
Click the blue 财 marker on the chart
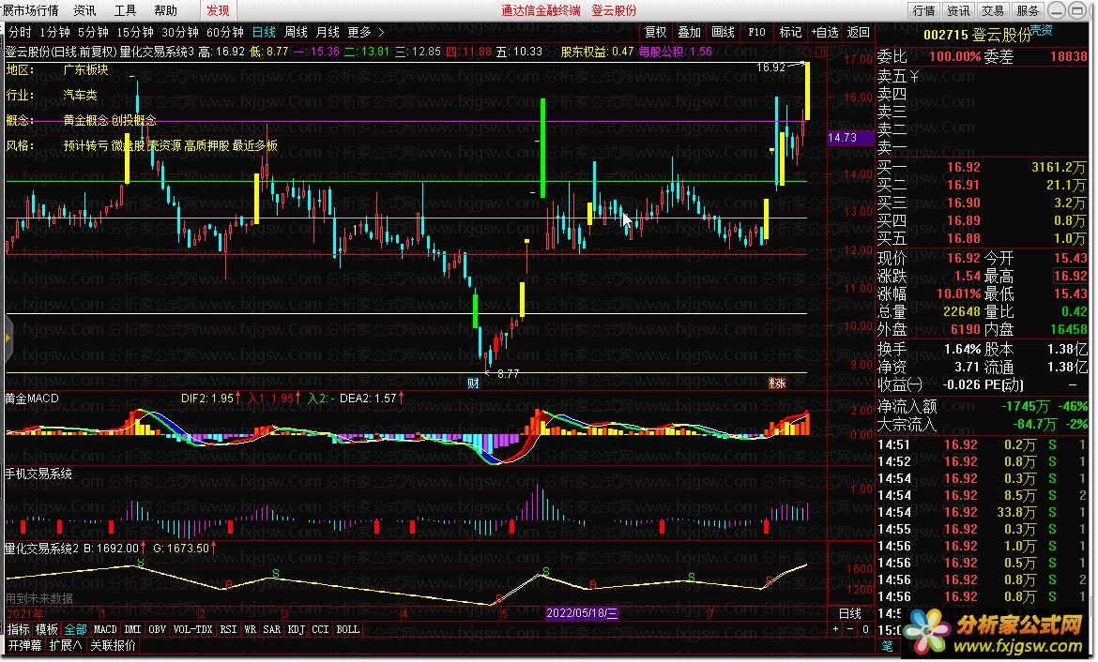tap(473, 383)
